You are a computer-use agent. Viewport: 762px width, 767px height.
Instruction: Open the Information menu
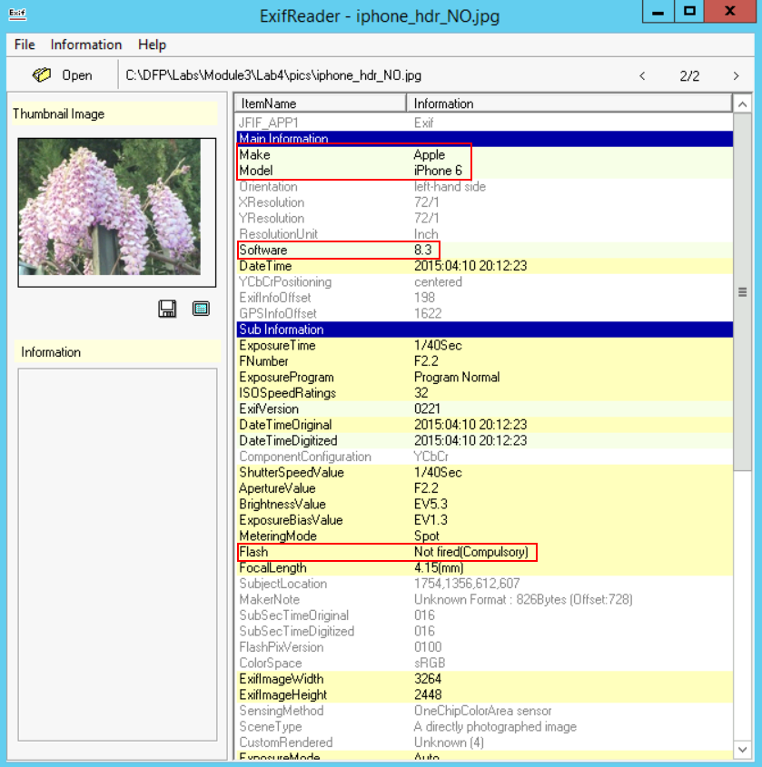pyautogui.click(x=86, y=44)
